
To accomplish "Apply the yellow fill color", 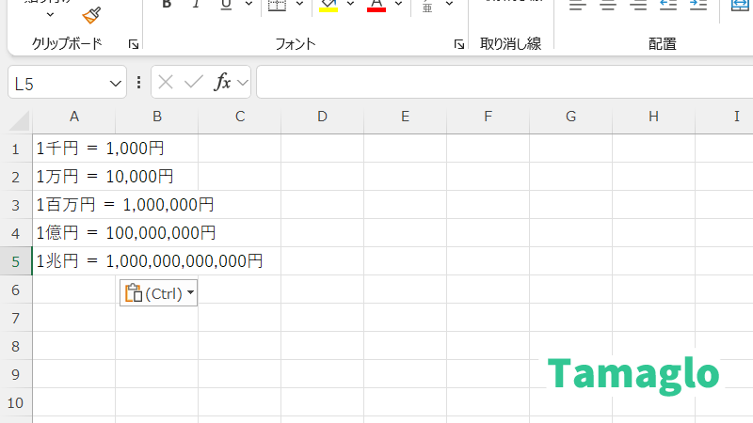I will click(328, 6).
